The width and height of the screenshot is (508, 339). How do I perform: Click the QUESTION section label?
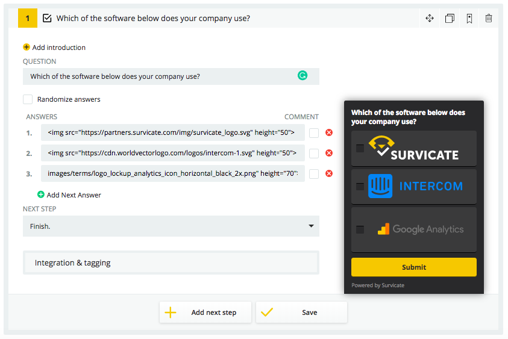pyautogui.click(x=40, y=61)
